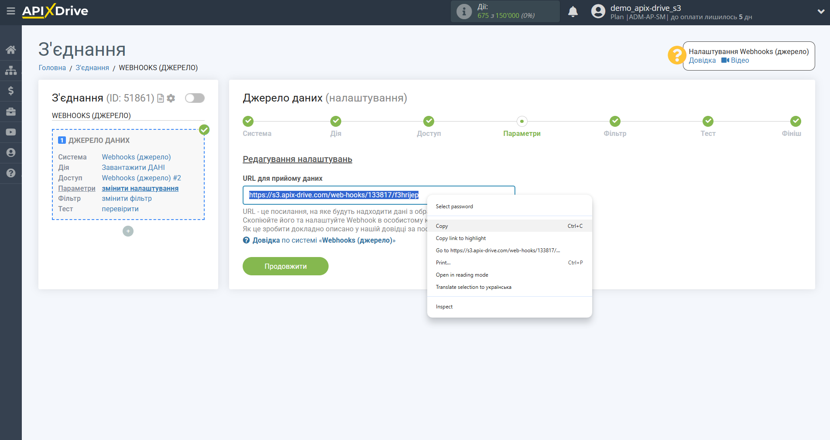Screen dimensions: 830x440
Task: Click the Фільтр step checkmark
Action: [x=615, y=121]
